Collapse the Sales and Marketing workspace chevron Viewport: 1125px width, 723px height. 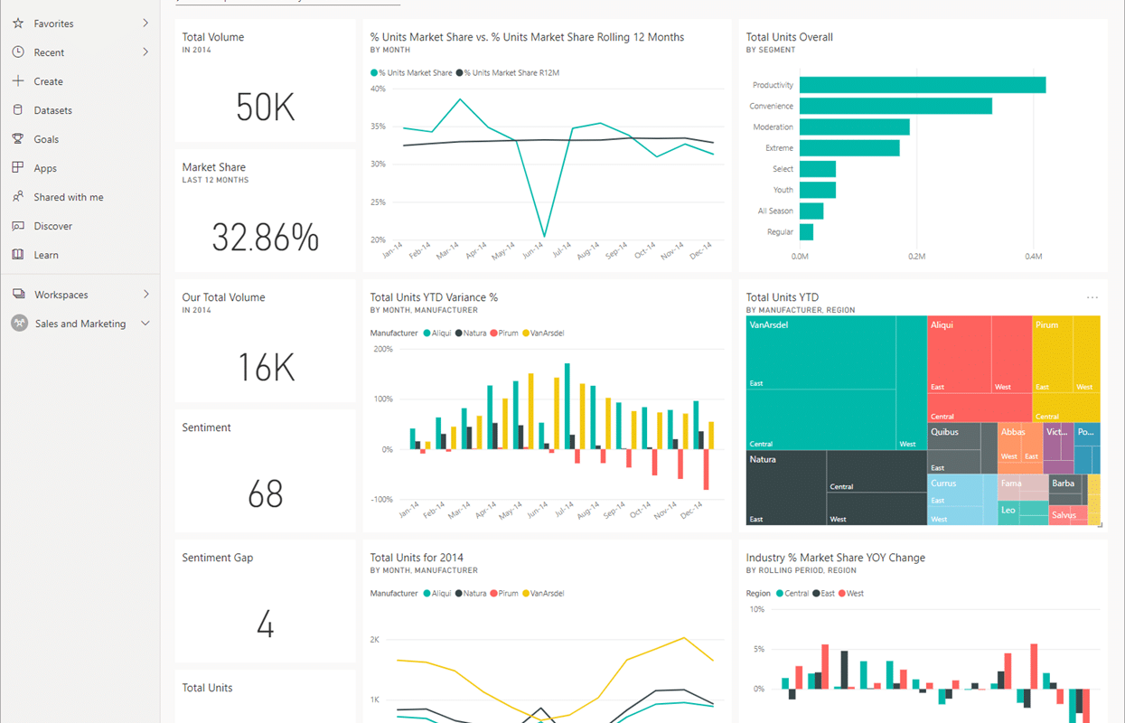pyautogui.click(x=145, y=324)
